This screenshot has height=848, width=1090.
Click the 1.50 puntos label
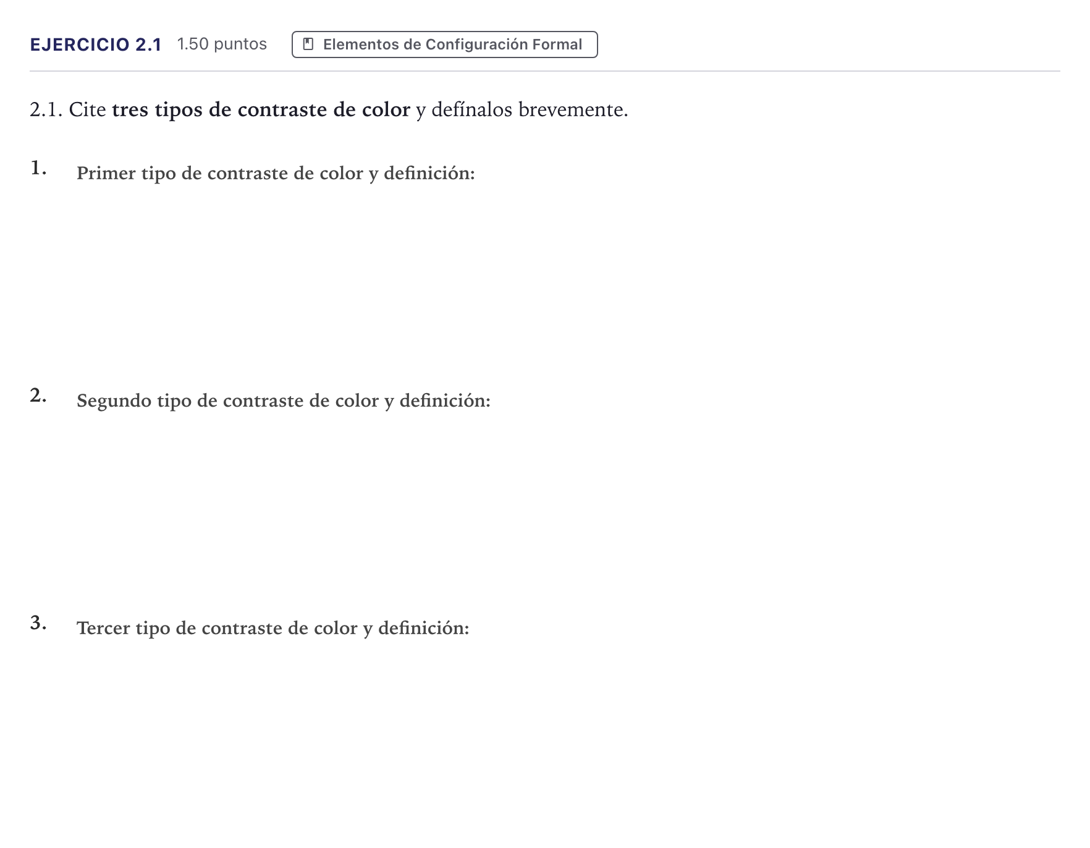(222, 44)
